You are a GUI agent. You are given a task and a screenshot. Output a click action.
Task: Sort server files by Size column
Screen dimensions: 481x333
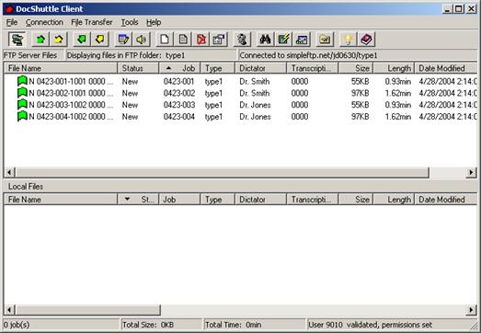click(356, 68)
